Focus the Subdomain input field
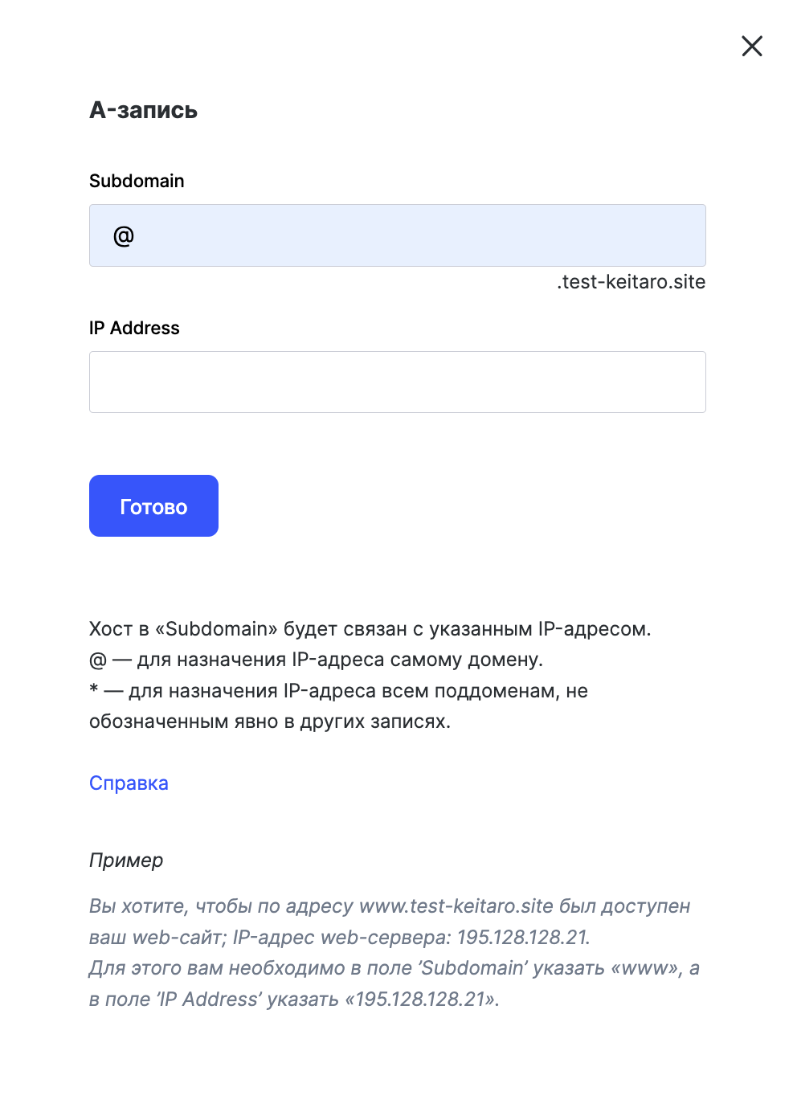797x1112 pixels. [398, 235]
